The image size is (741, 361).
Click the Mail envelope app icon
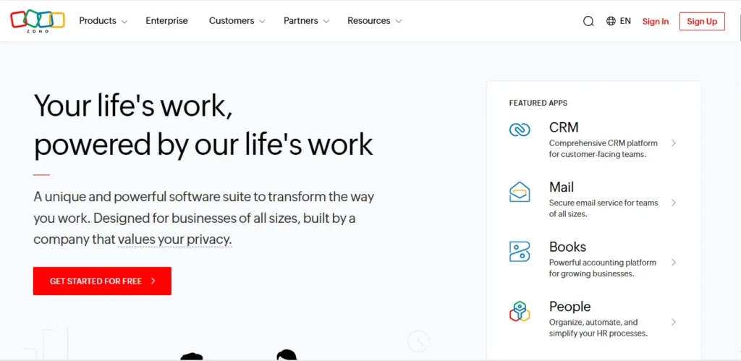point(520,192)
